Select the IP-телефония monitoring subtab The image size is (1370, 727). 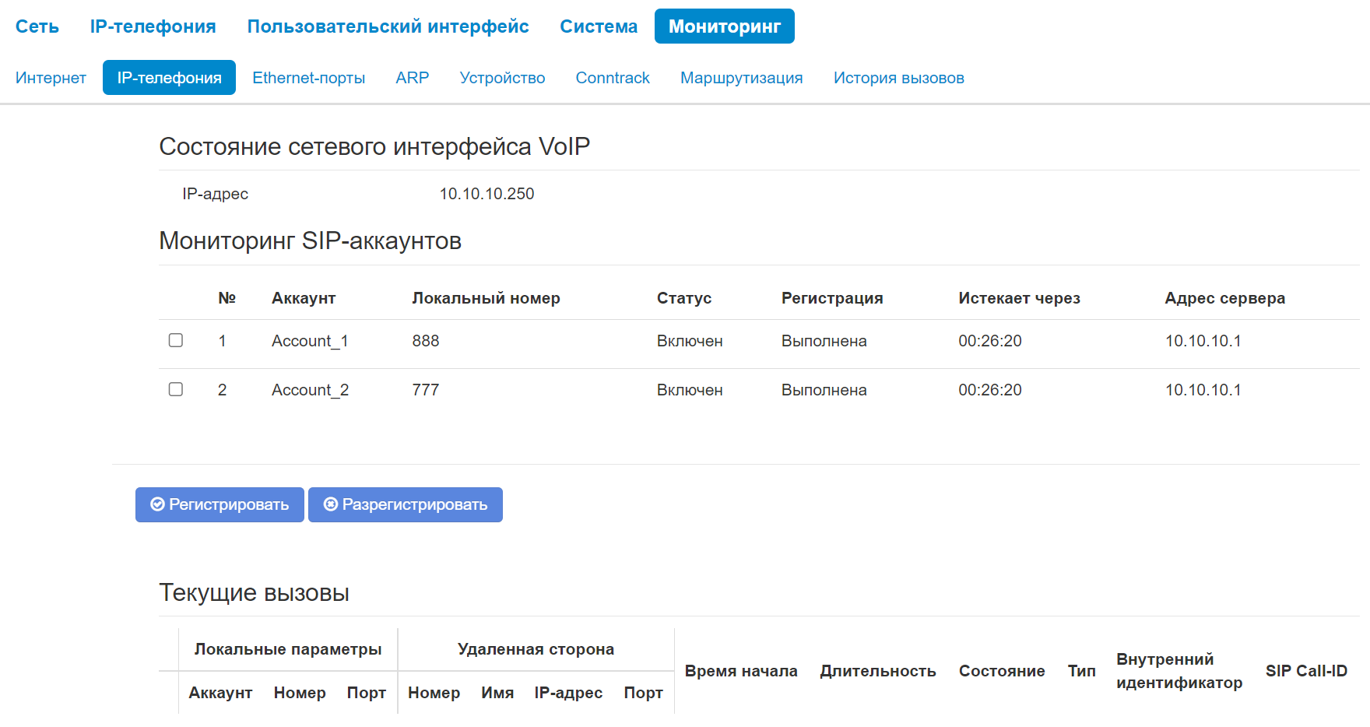pyautogui.click(x=169, y=78)
